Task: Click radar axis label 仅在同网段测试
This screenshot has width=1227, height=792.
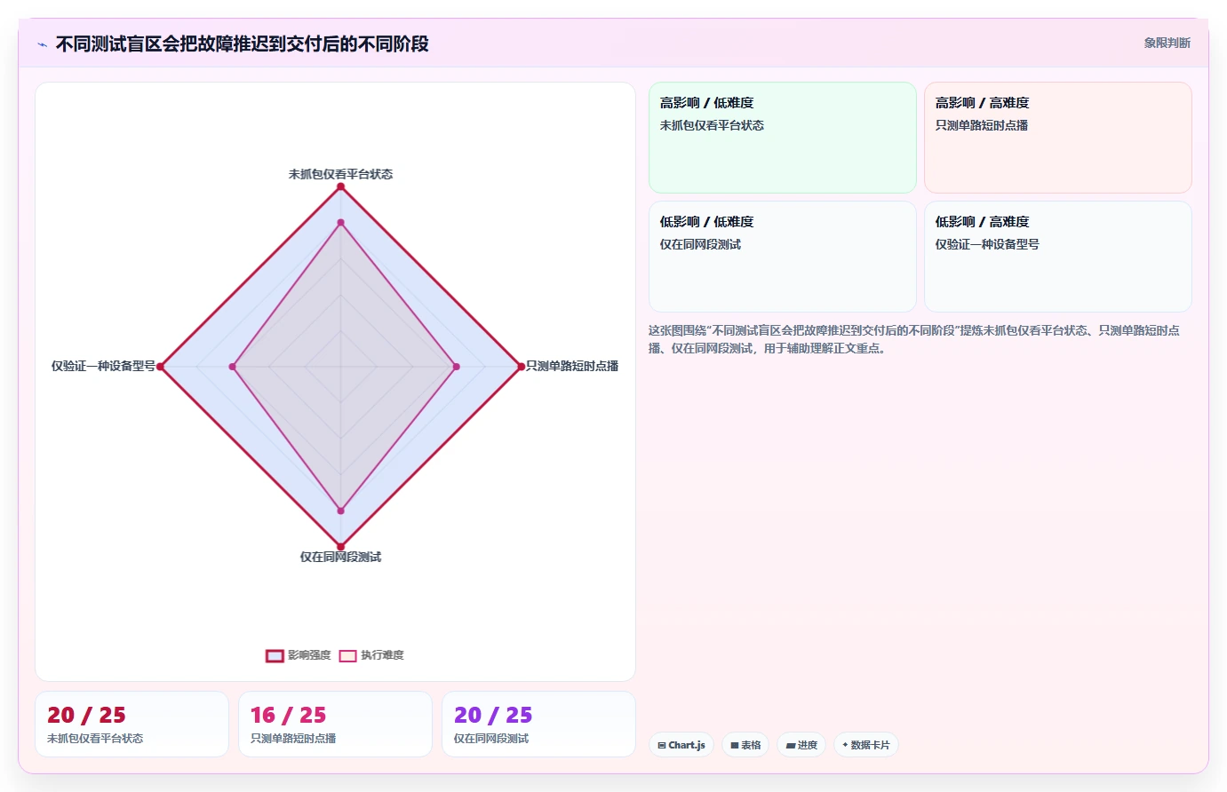Action: [x=340, y=557]
